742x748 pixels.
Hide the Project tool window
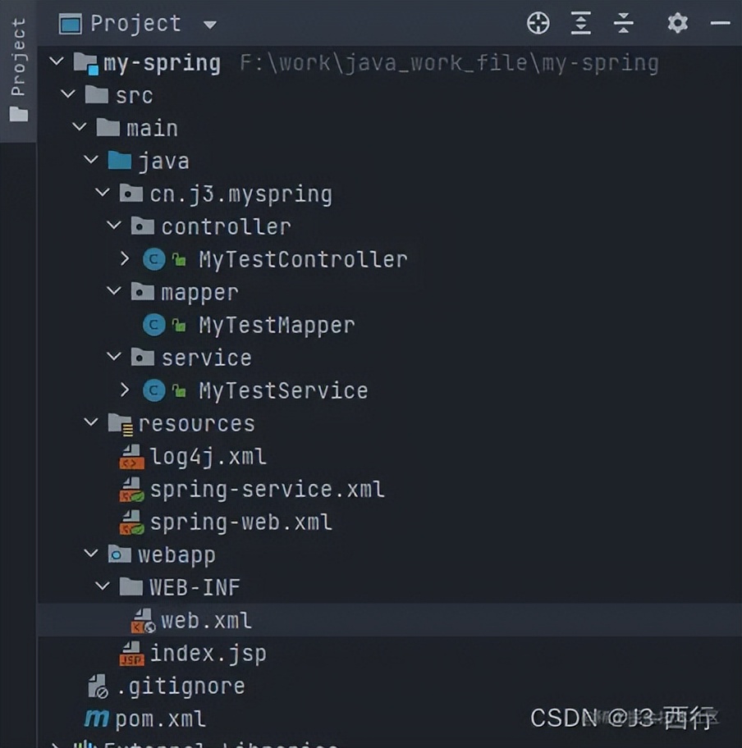pos(720,23)
